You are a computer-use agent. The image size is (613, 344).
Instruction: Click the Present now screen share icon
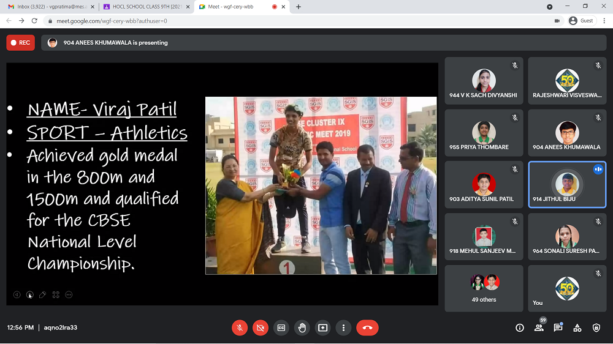pyautogui.click(x=323, y=327)
